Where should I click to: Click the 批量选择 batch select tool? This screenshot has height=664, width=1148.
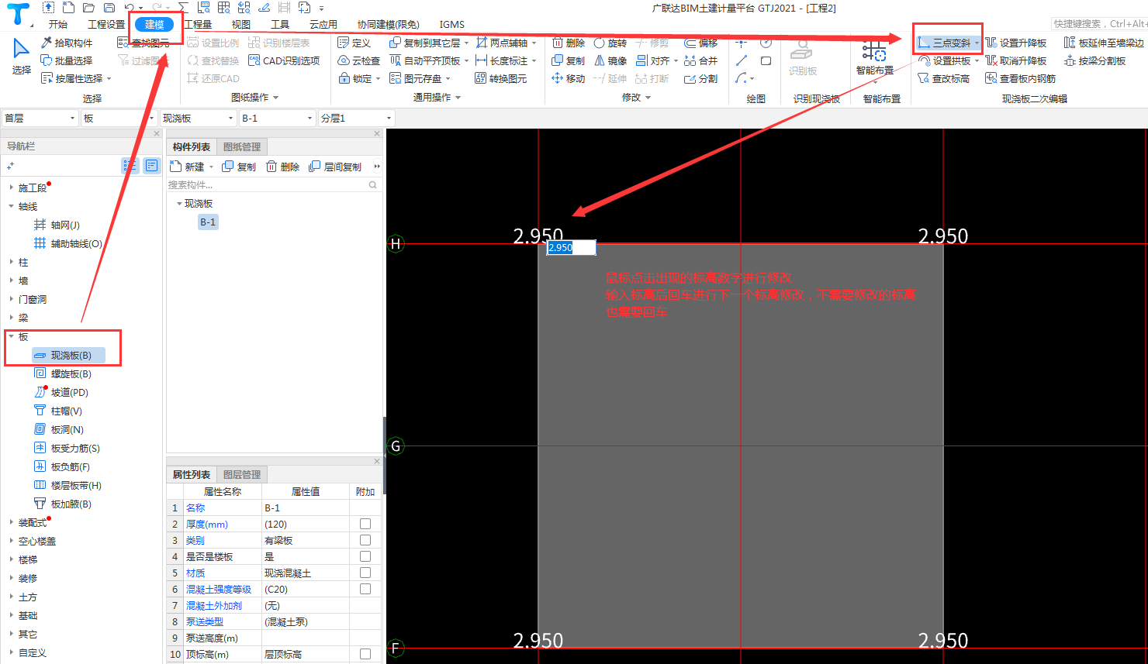coord(67,60)
